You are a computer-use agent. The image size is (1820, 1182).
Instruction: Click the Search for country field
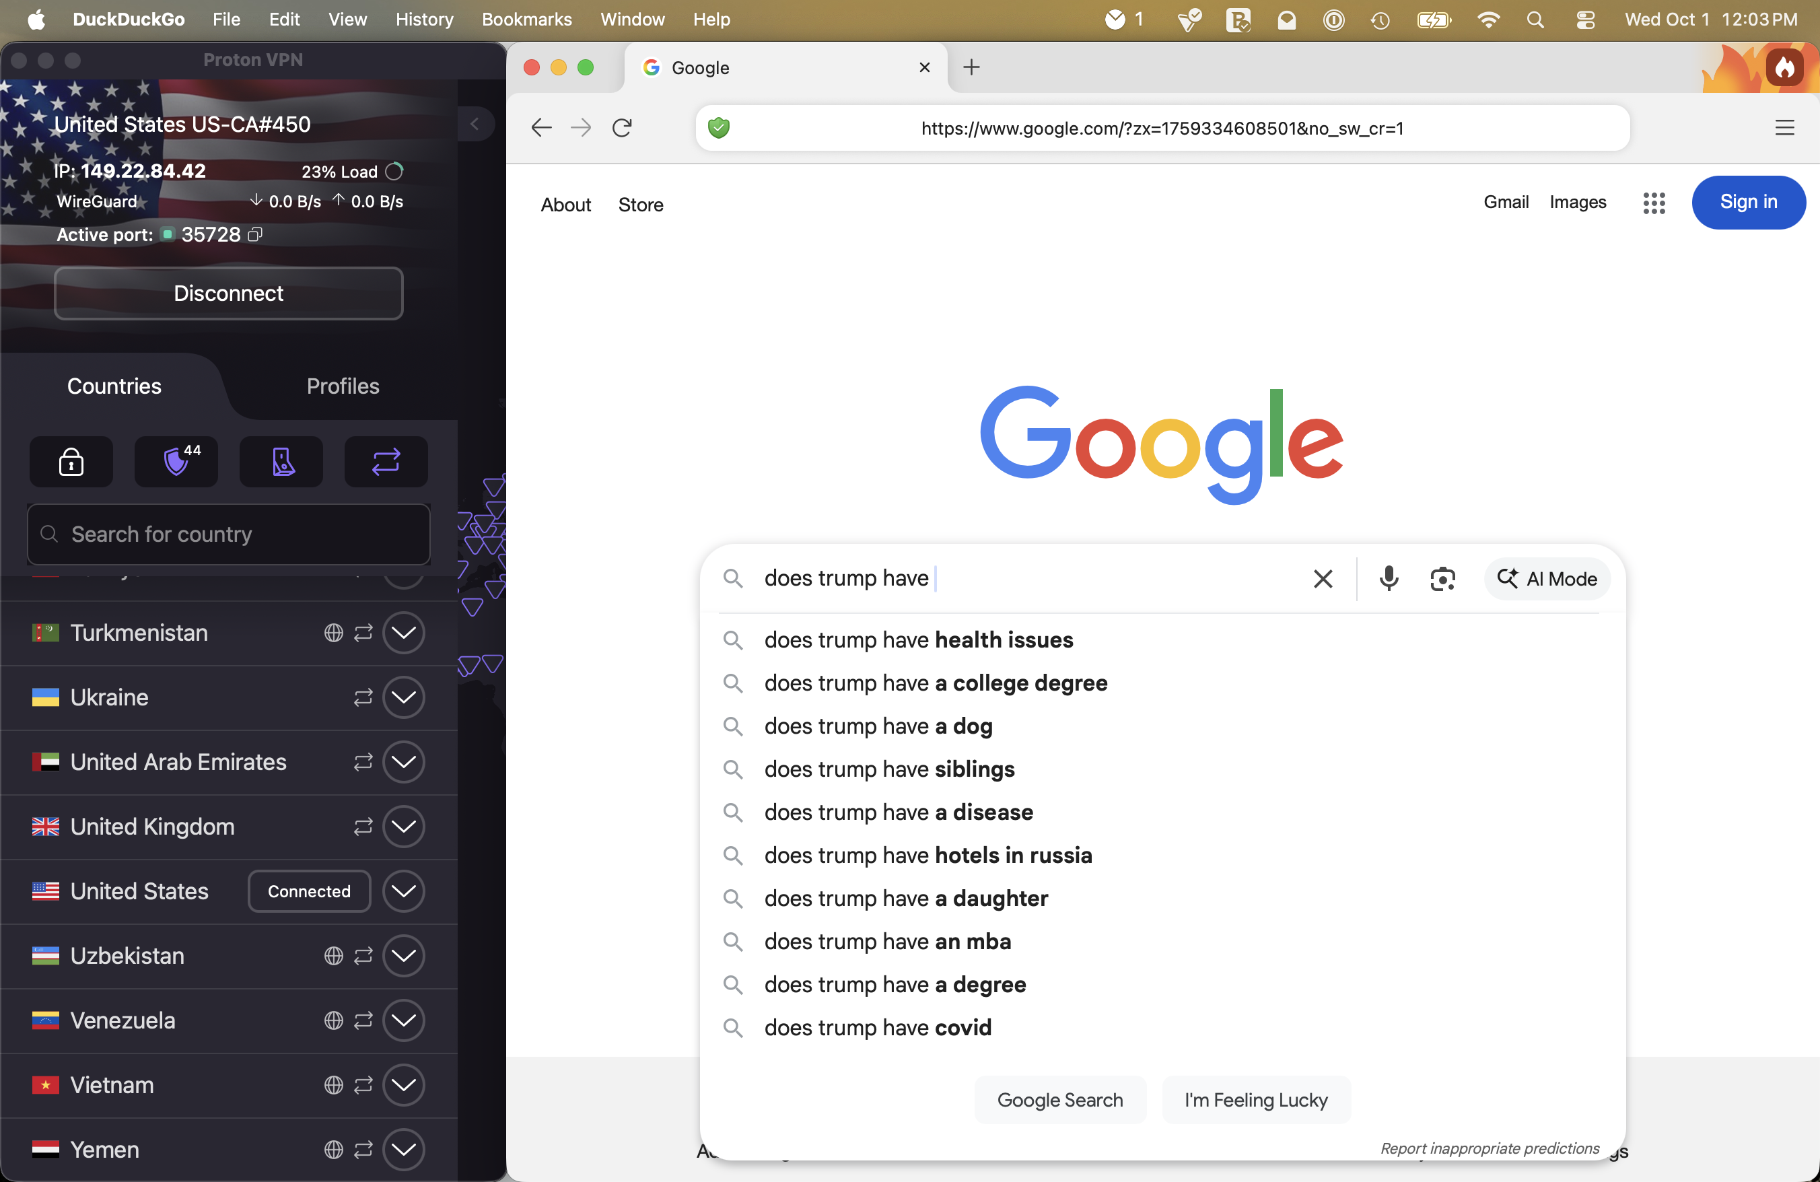coord(230,534)
